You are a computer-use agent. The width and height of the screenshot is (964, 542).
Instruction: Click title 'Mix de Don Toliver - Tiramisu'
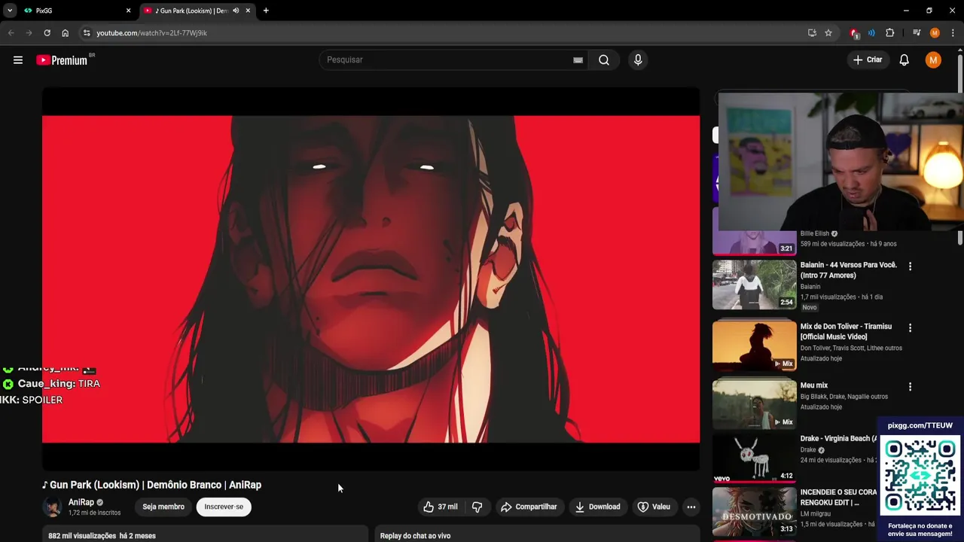(846, 331)
